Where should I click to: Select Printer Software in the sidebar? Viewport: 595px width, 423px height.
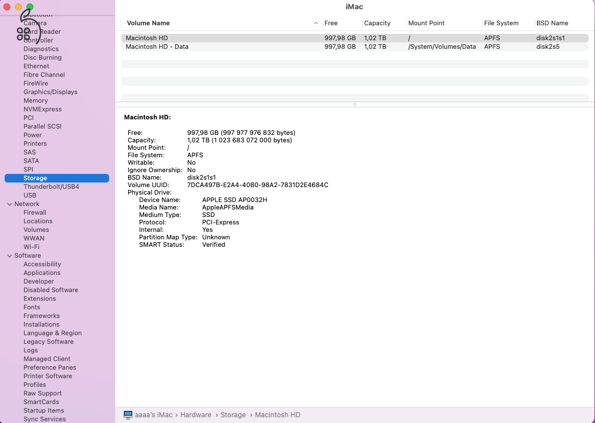pos(48,376)
